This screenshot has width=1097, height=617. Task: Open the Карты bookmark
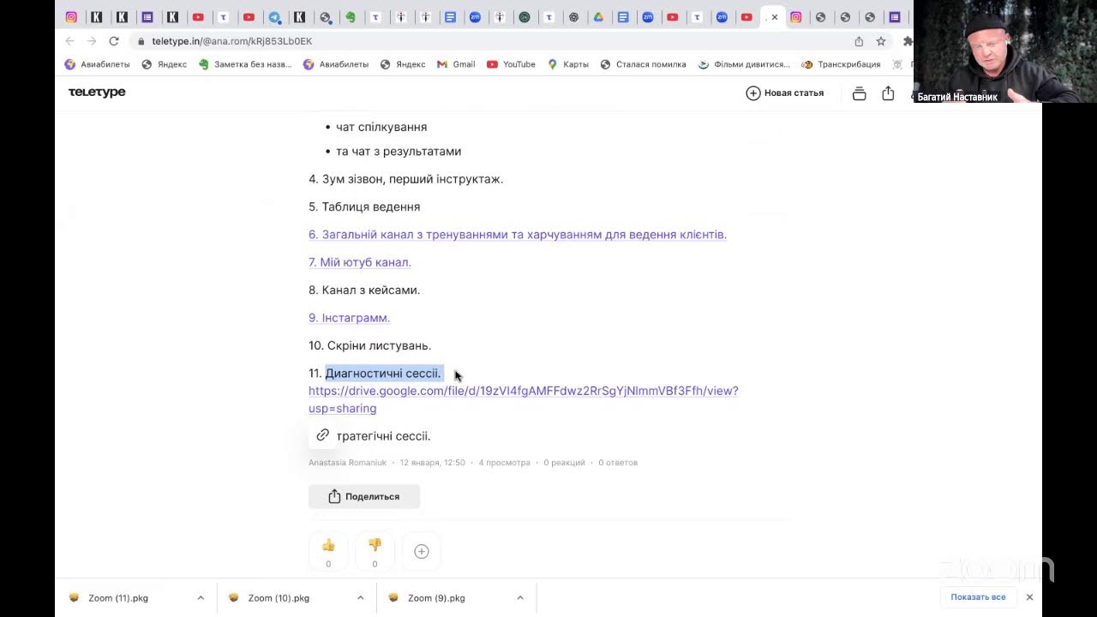point(567,64)
